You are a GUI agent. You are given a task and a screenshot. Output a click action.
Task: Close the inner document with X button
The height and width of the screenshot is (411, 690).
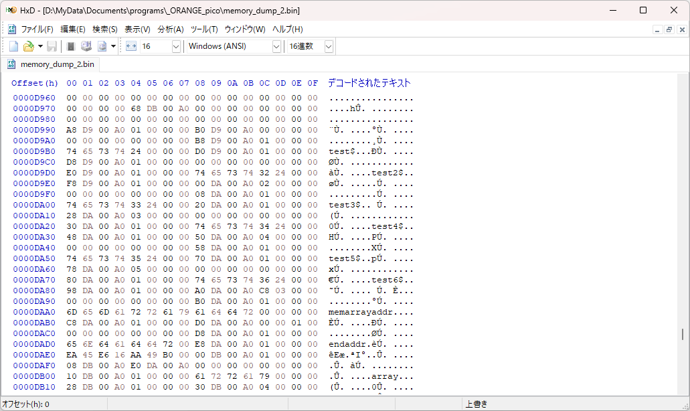682,29
